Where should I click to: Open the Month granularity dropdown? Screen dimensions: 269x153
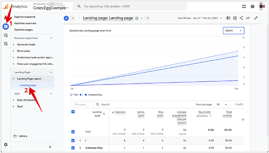[234, 31]
